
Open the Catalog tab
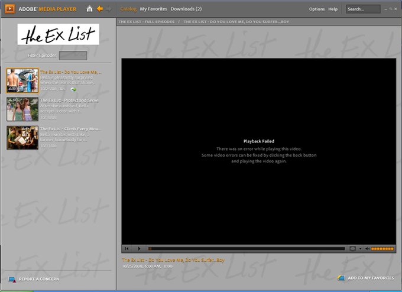(128, 9)
